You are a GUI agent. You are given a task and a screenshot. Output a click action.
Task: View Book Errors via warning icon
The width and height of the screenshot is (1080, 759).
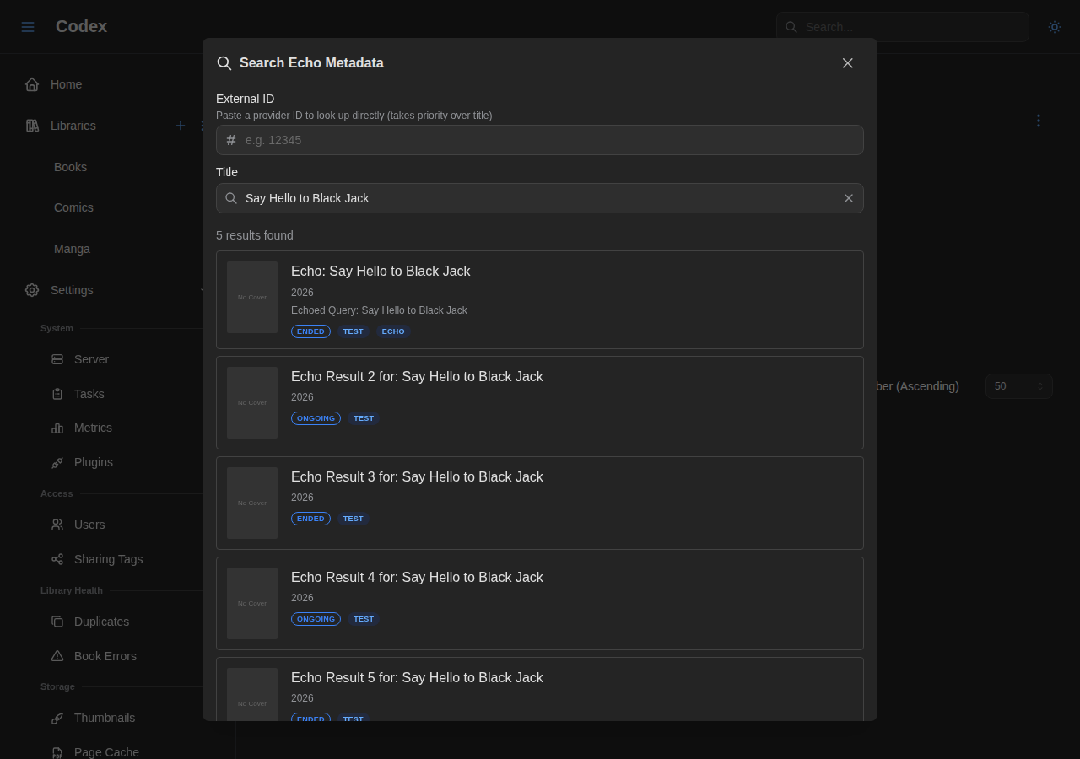click(57, 655)
